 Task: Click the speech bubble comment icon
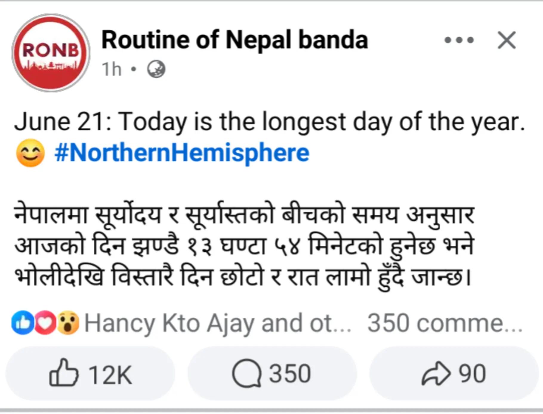point(247,373)
